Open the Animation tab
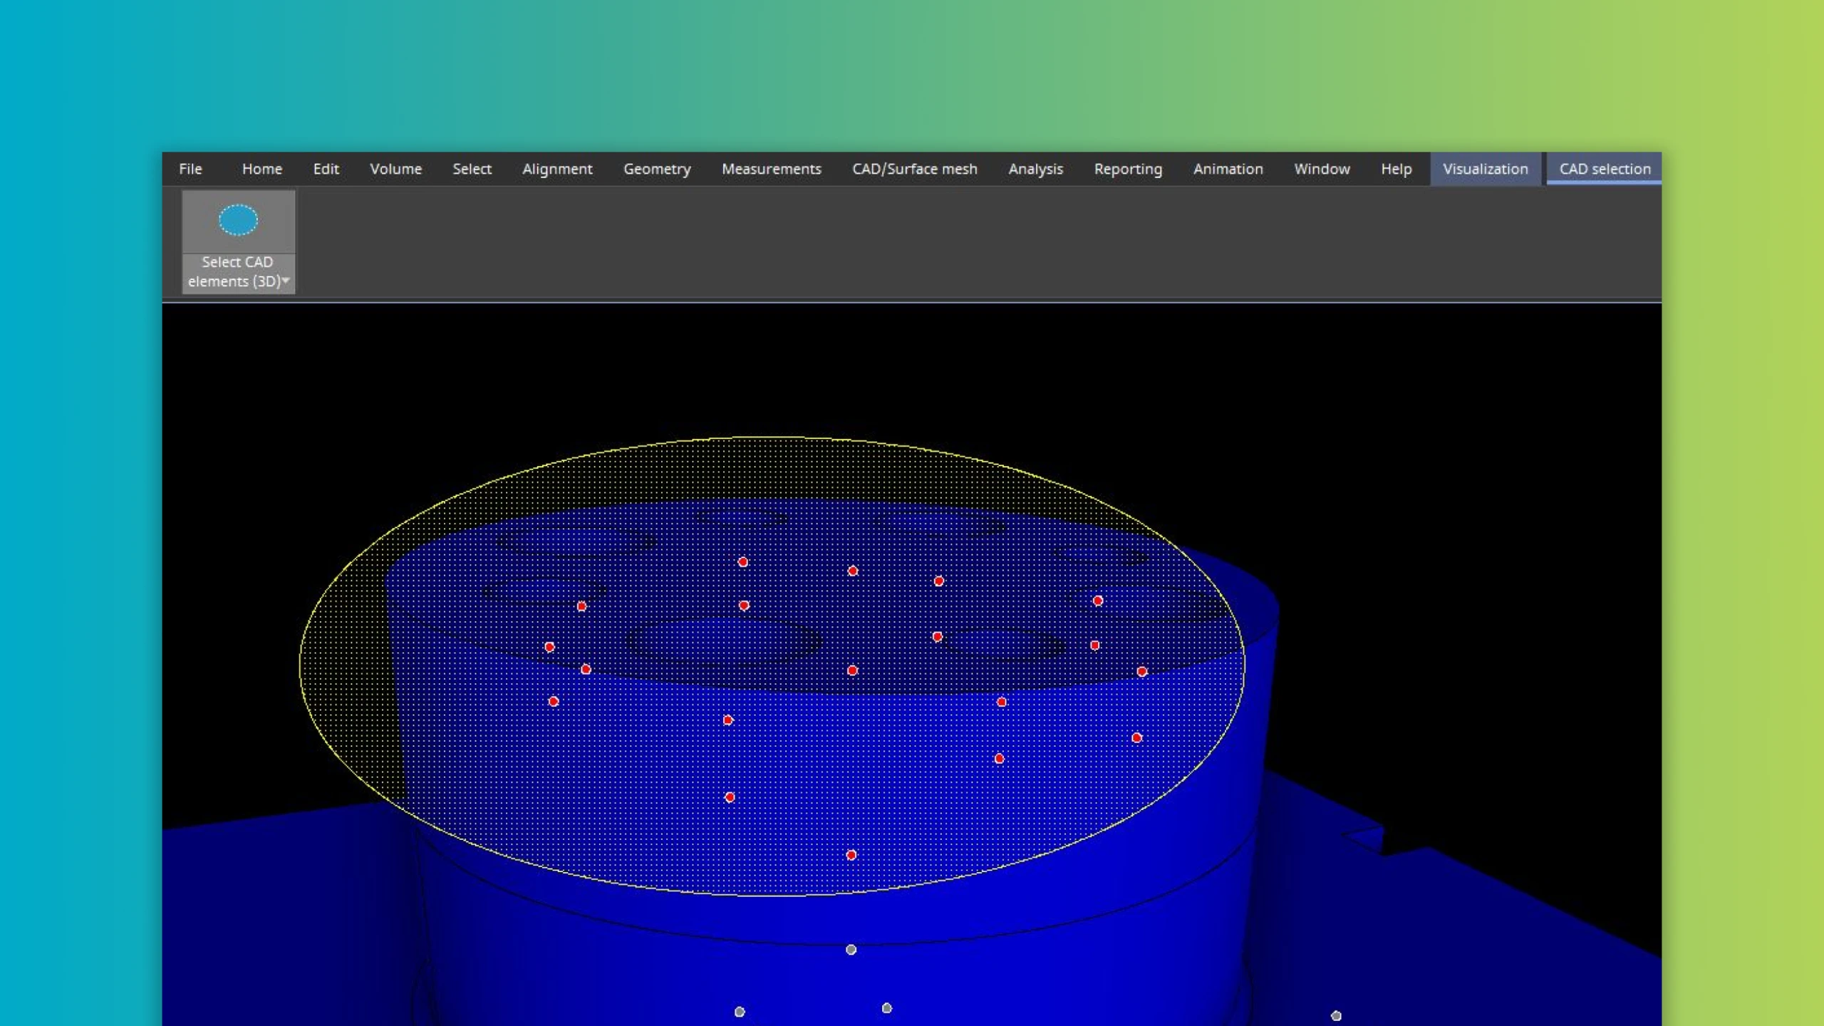This screenshot has width=1824, height=1026. coord(1228,169)
